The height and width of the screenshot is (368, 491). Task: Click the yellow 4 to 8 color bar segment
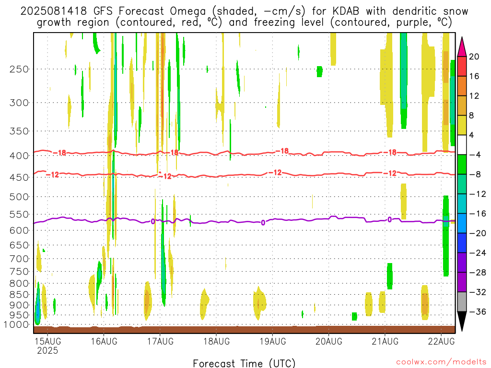(x=462, y=125)
